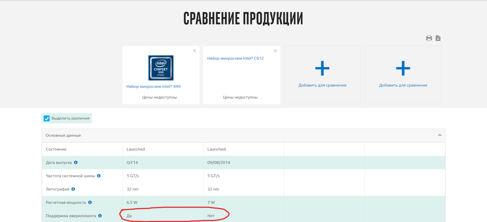Click the Нет overclocking value
Image resolution: width=487 pixels, height=222 pixels.
pos(211,216)
